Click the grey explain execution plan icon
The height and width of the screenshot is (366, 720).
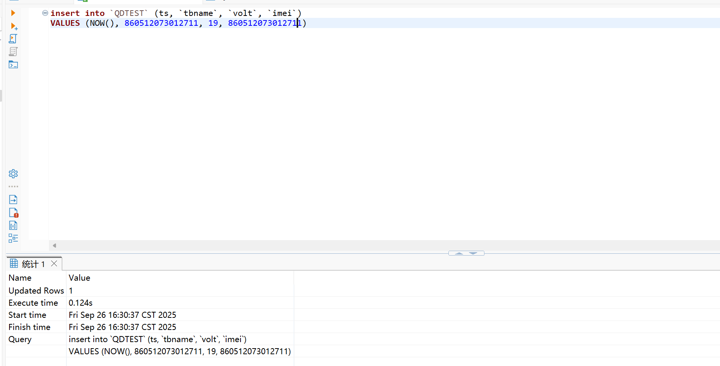click(13, 52)
